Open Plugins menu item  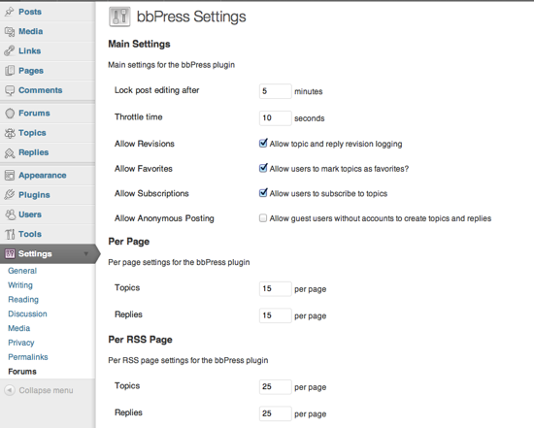(x=34, y=195)
